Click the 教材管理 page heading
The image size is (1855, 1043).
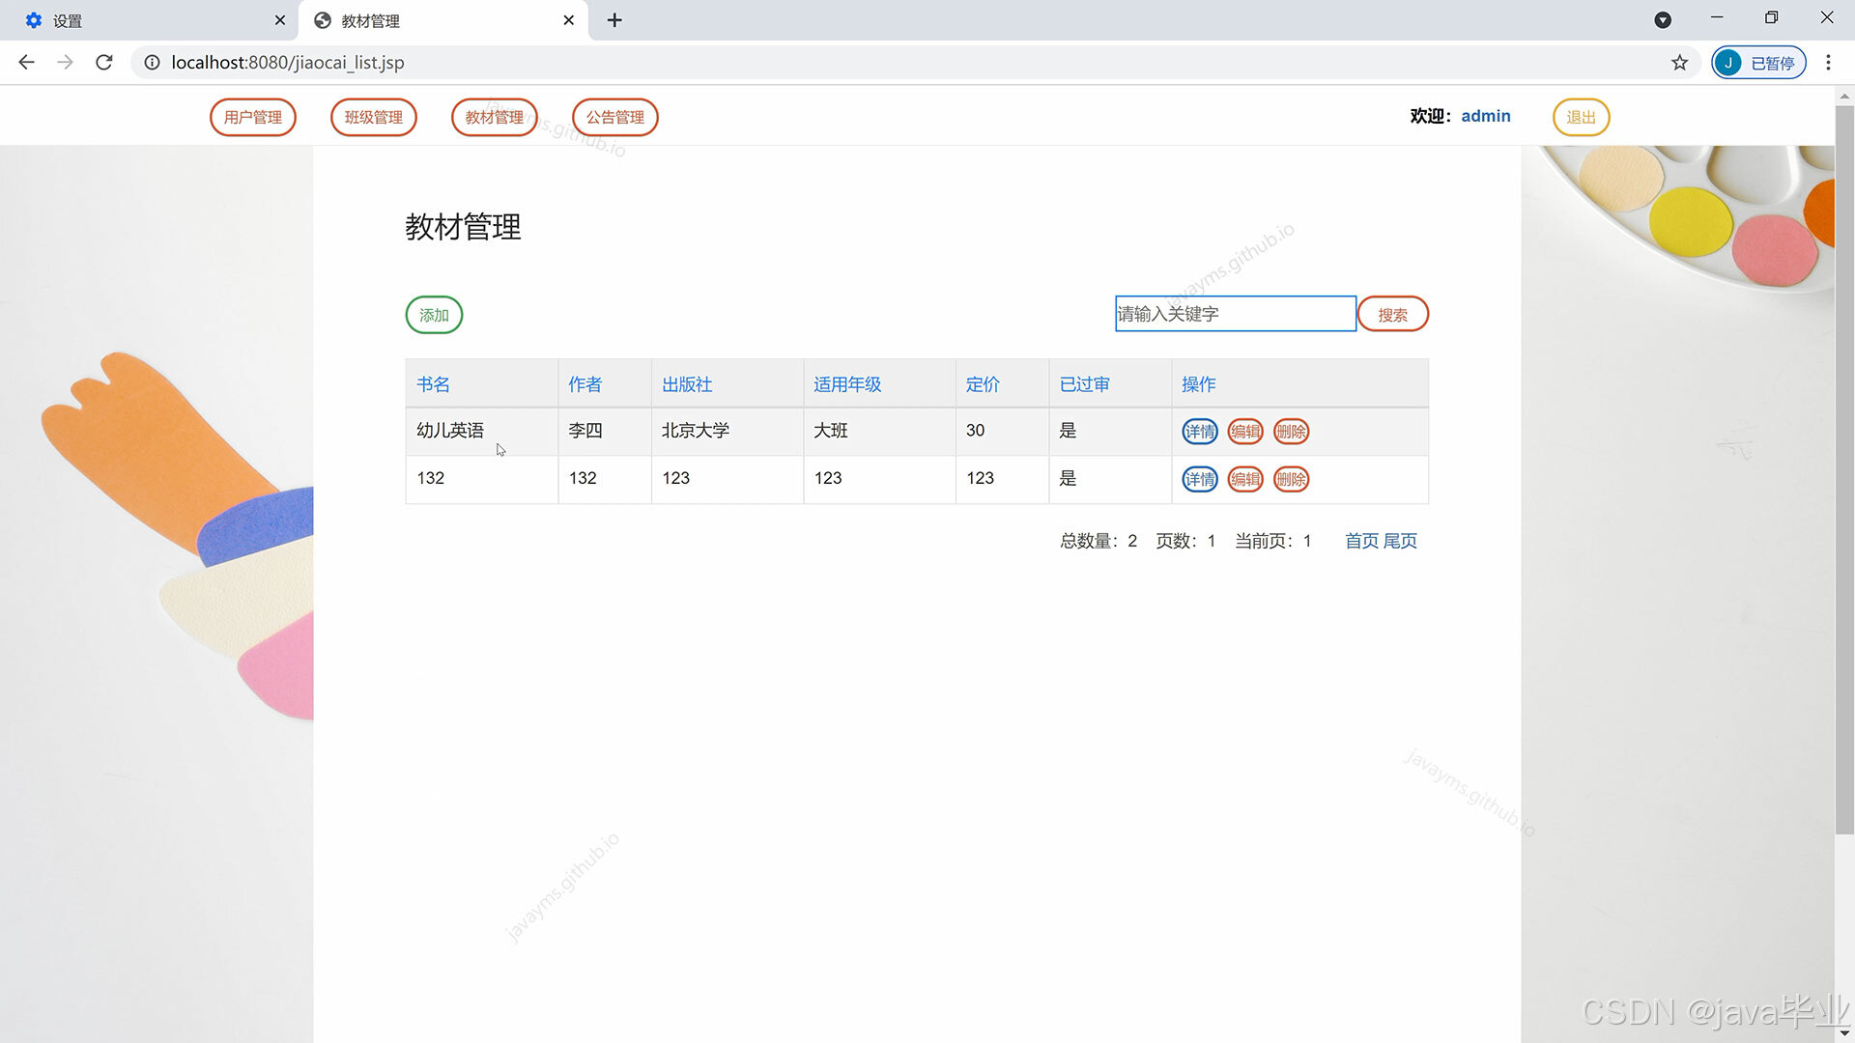pos(463,227)
